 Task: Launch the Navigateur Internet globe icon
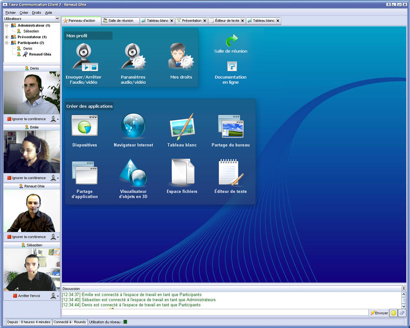click(x=133, y=126)
